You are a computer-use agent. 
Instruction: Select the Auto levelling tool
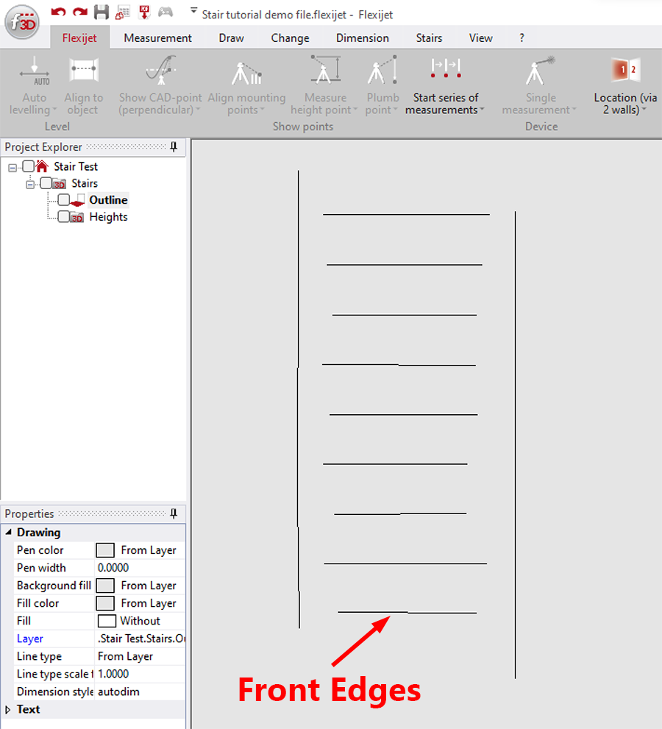click(x=33, y=81)
